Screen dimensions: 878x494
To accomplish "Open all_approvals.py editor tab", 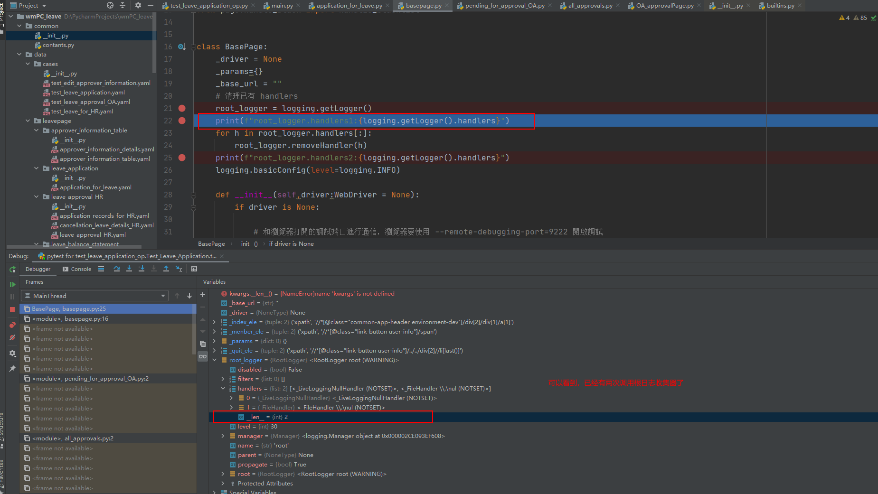I will coord(590,6).
